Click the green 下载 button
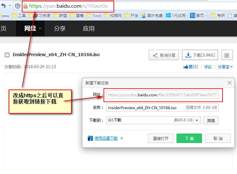Screen dimensions: 237x174 pos(189,138)
